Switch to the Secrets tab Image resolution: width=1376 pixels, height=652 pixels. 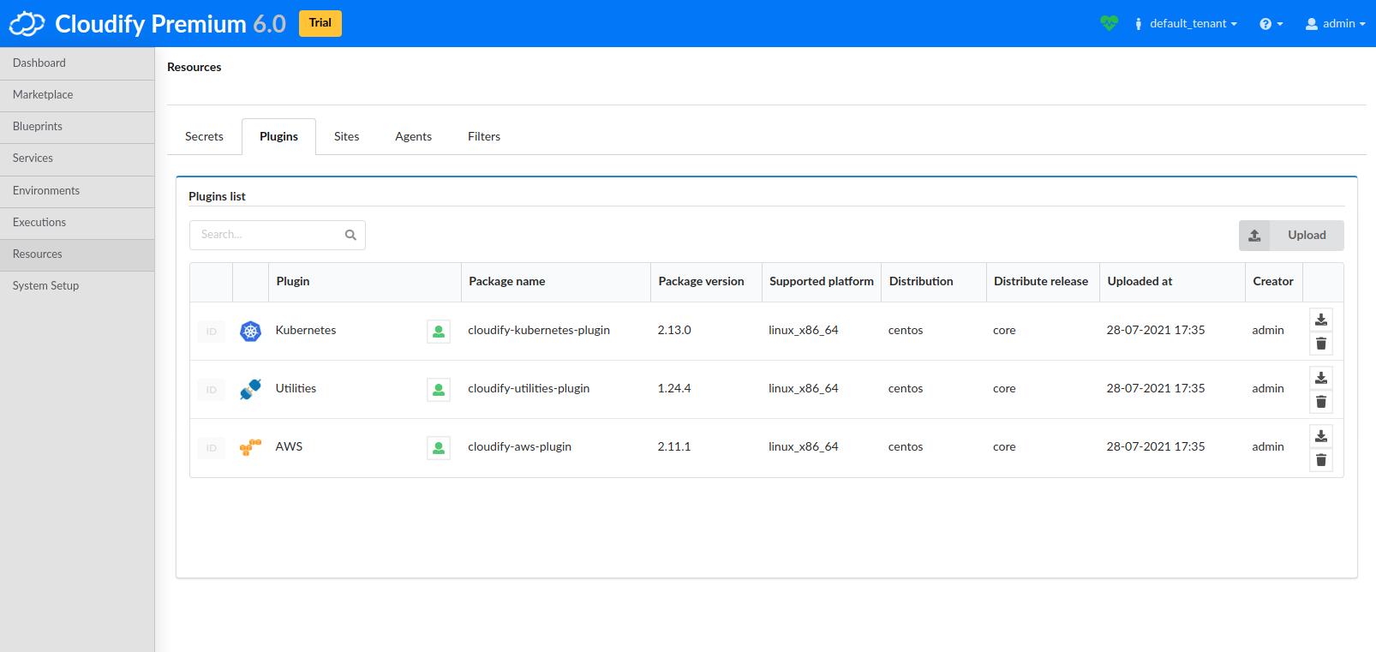point(204,137)
